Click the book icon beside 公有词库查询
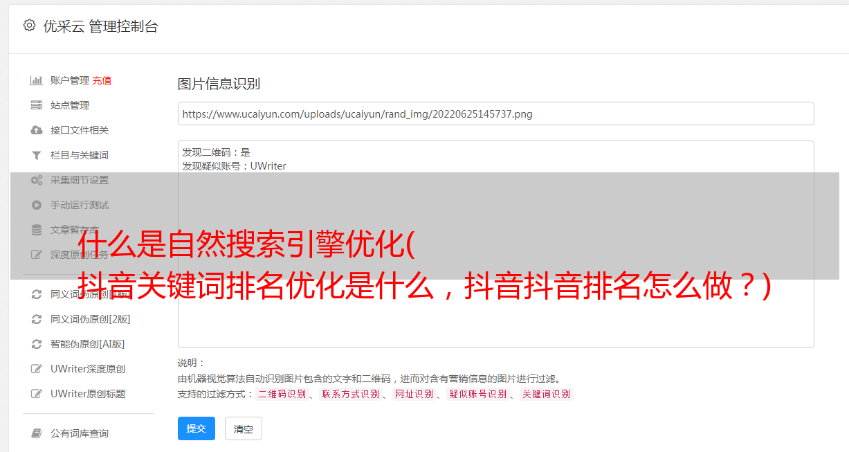This screenshot has width=849, height=452. [37, 433]
